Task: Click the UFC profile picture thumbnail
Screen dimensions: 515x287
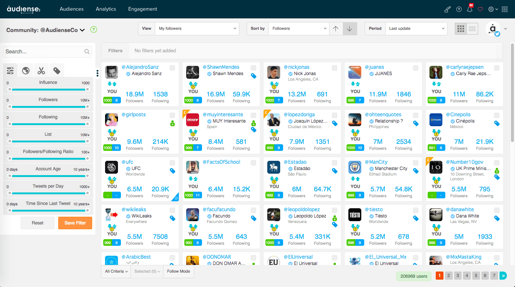Action: click(111, 167)
